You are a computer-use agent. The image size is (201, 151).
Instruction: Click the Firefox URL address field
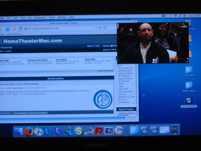(60, 28)
